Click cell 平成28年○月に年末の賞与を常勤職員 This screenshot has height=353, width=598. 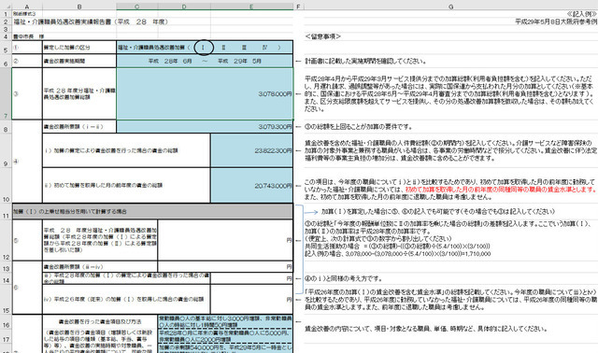click(225, 335)
